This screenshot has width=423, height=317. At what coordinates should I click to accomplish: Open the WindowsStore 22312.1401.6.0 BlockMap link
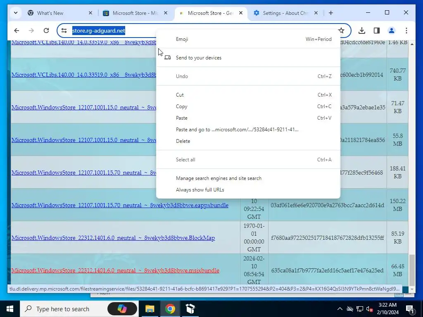click(x=113, y=238)
